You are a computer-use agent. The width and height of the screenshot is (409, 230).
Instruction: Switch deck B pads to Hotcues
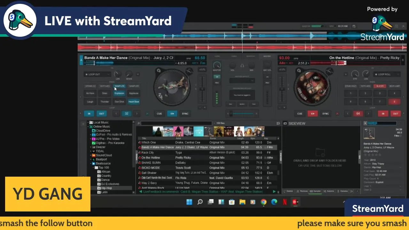(365, 86)
